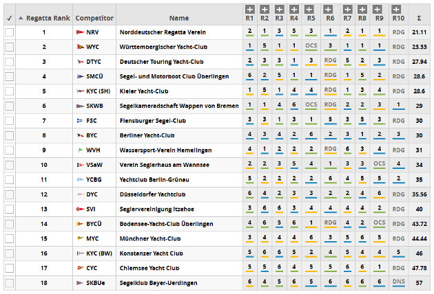Click the DNS entry in SKBUe row

pyautogui.click(x=398, y=282)
